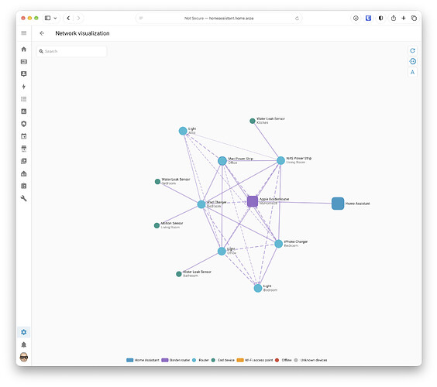Open a new Safari tab with plus
Screen dimensions: 437x387
click(x=403, y=19)
